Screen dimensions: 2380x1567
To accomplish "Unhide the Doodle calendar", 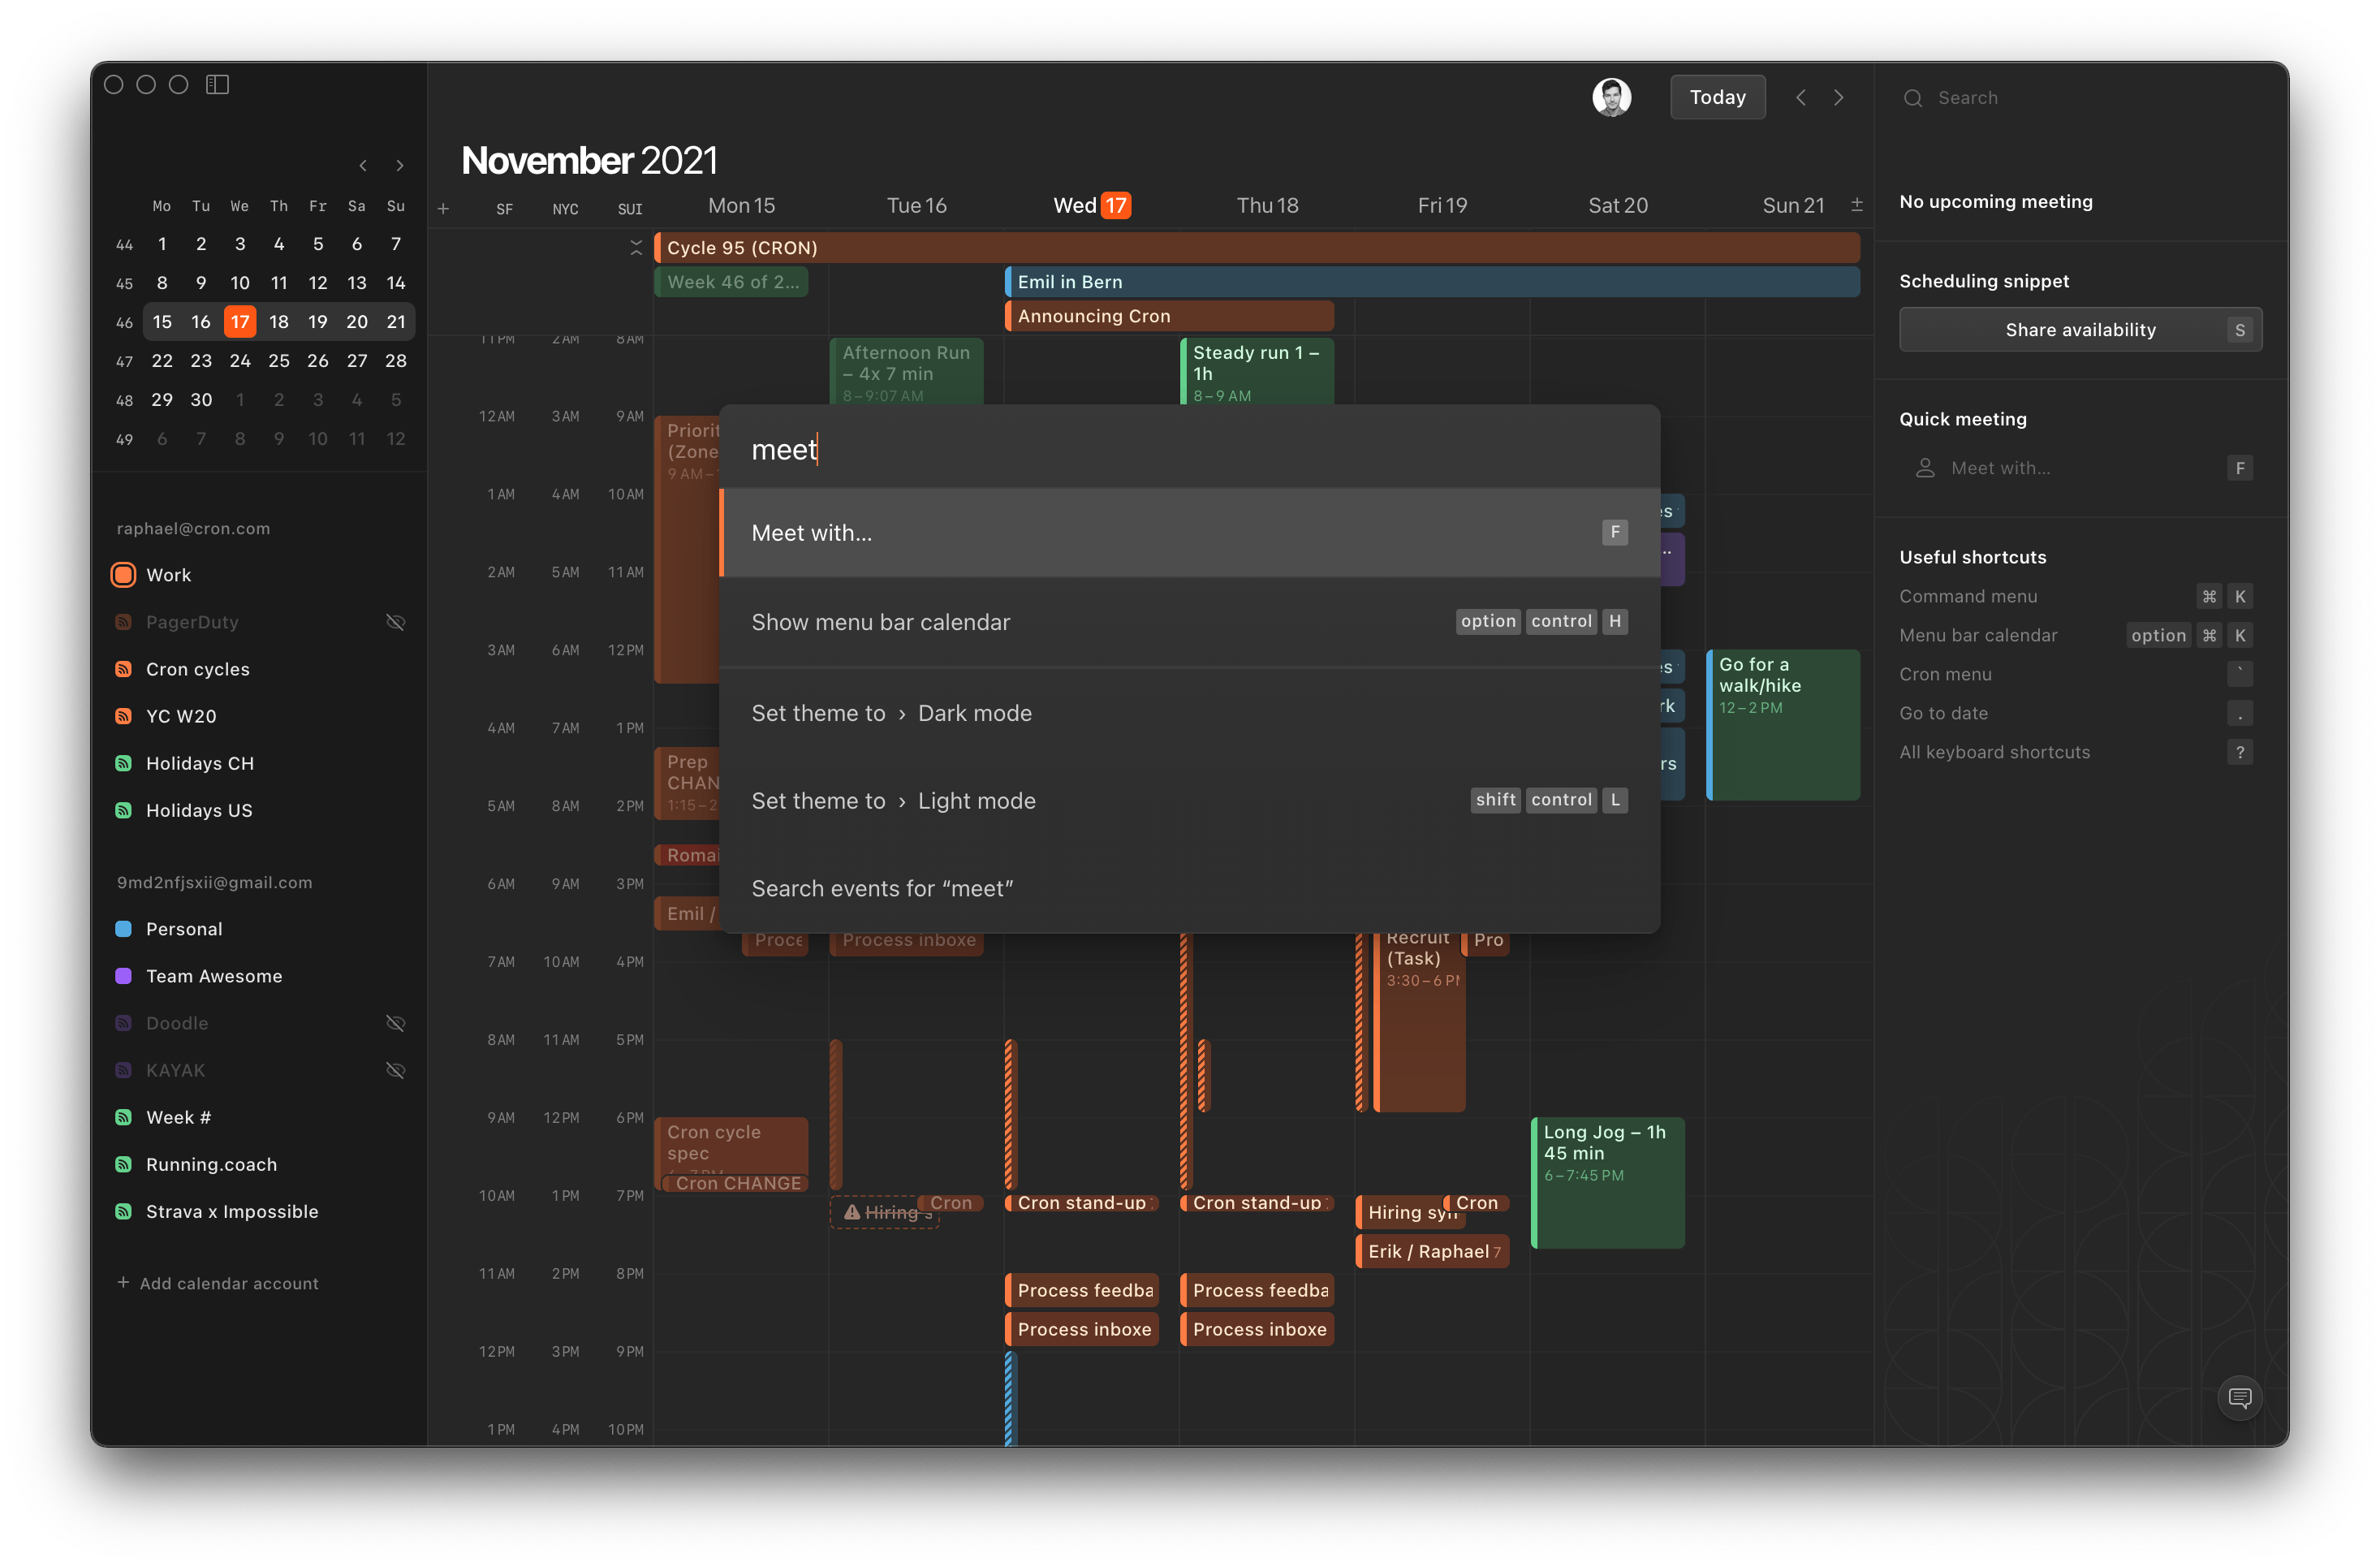I will pos(396,1023).
